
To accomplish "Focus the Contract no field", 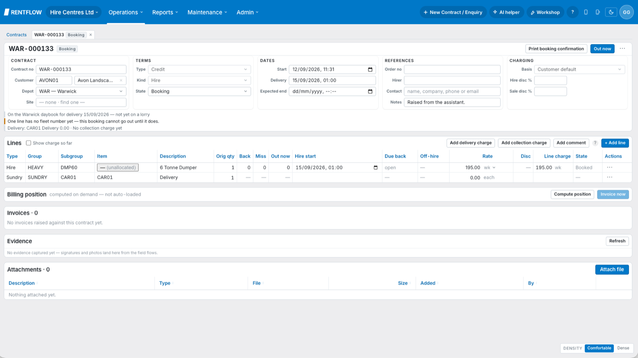I will coord(81,69).
